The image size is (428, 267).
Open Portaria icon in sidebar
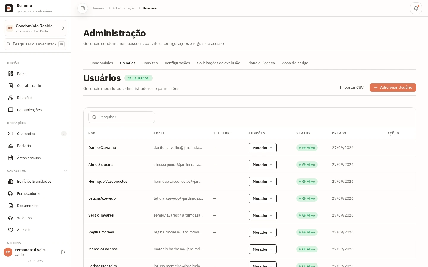point(11,146)
